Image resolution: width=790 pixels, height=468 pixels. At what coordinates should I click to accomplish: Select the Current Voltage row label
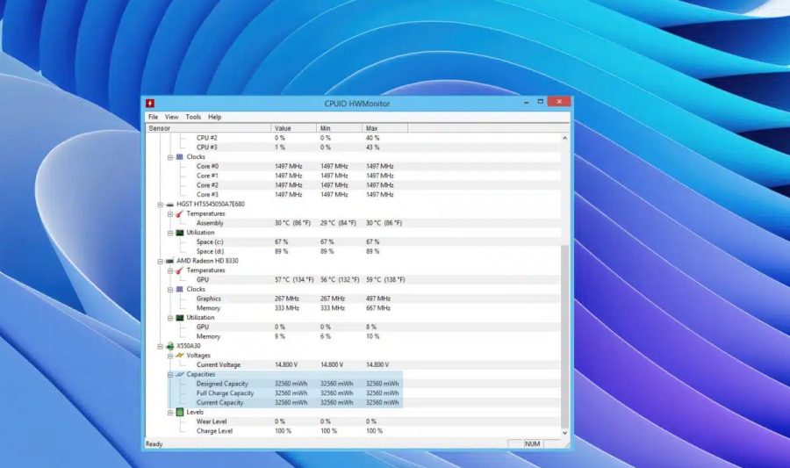click(219, 364)
